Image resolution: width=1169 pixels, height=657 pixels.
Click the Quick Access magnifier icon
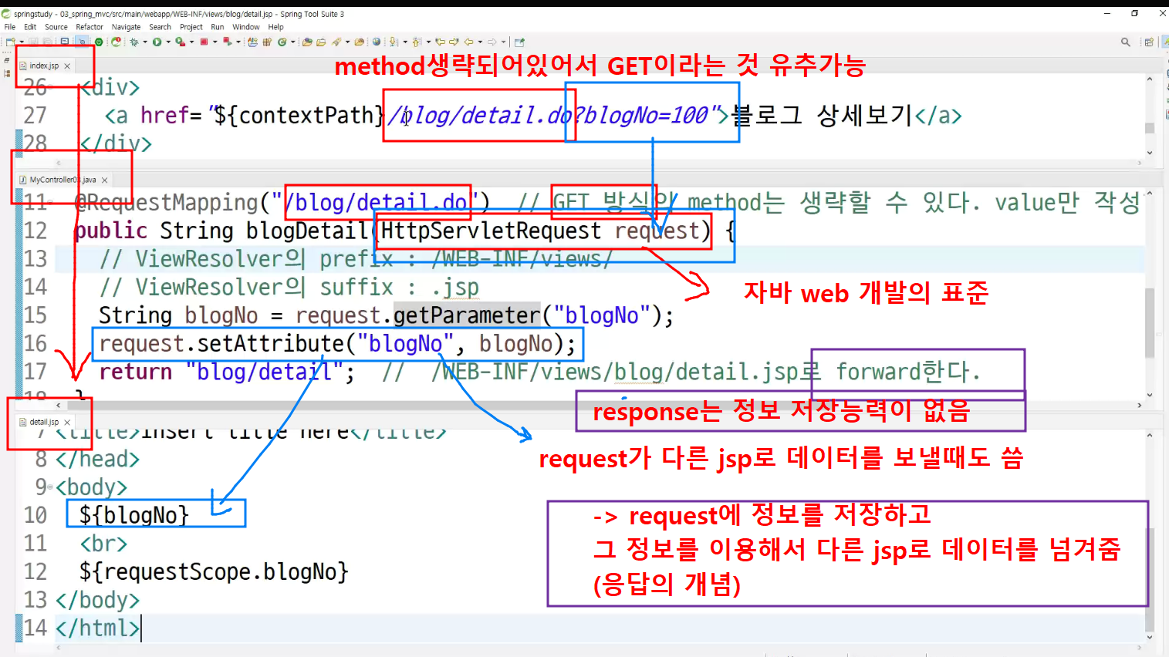[x=1126, y=42]
